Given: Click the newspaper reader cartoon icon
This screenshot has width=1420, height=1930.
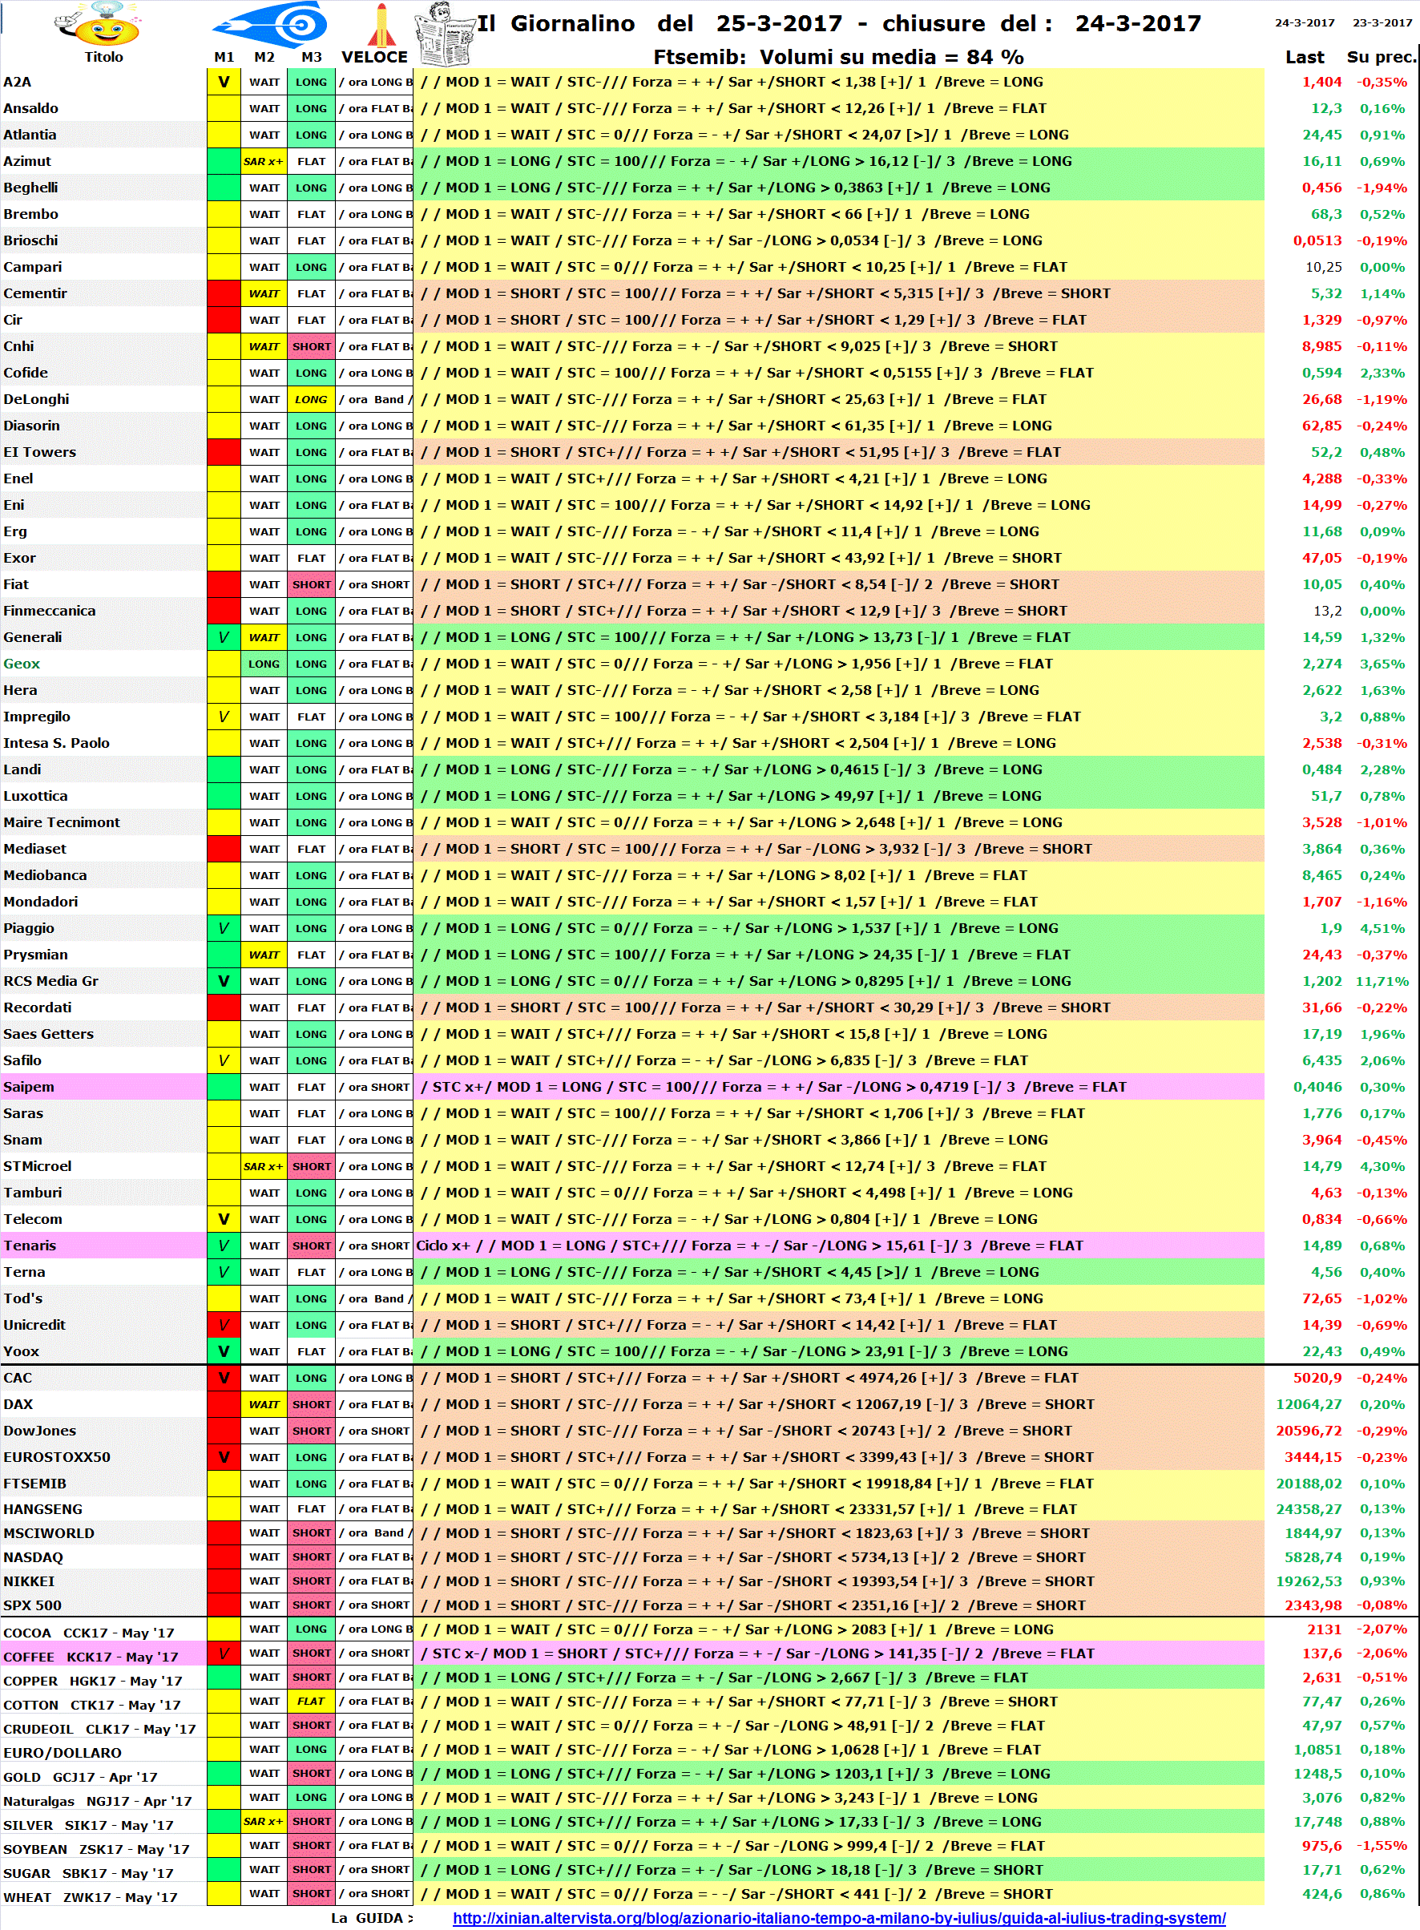Looking at the screenshot, I should coord(446,34).
